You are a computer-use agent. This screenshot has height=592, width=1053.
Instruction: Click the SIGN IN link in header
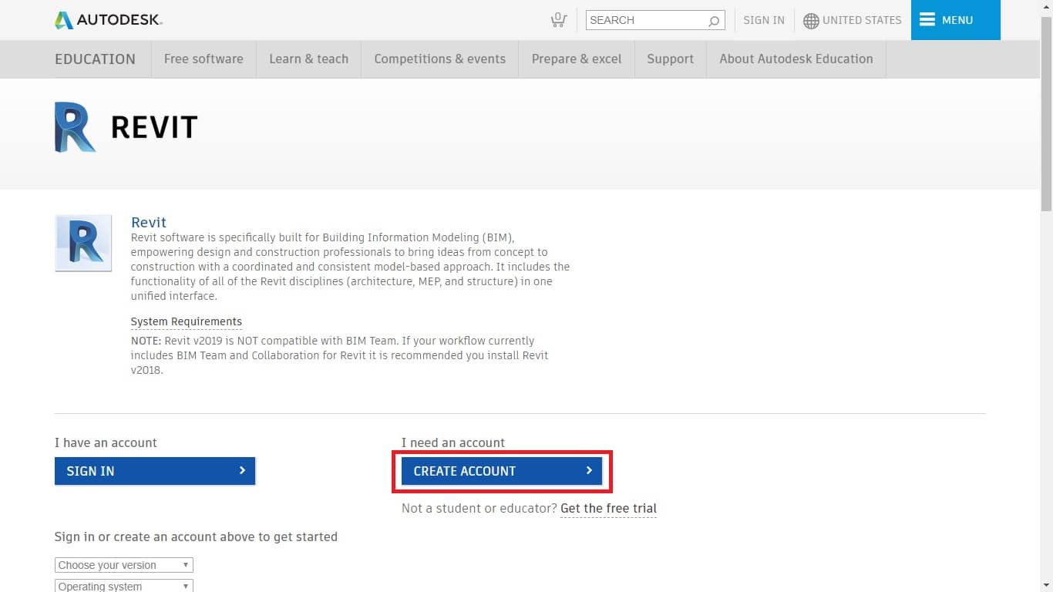(x=764, y=20)
